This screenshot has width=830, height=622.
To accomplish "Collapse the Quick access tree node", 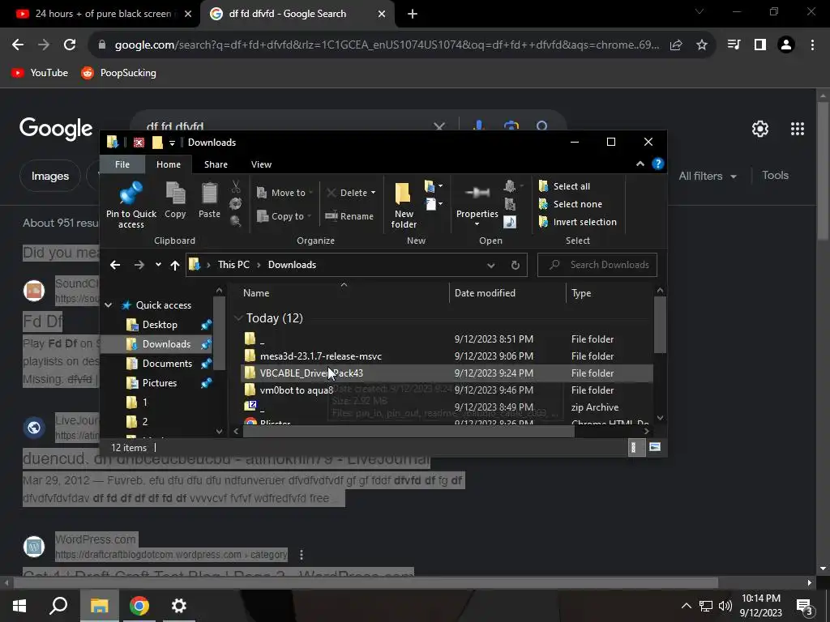I will (x=109, y=305).
